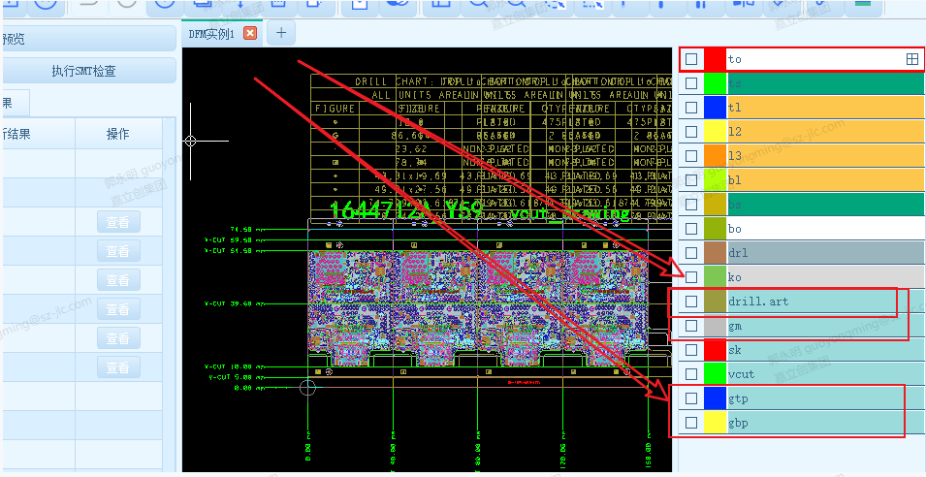The image size is (926, 477).
Task: Click the grid icon on the to layer row
Action: pyautogui.click(x=912, y=59)
